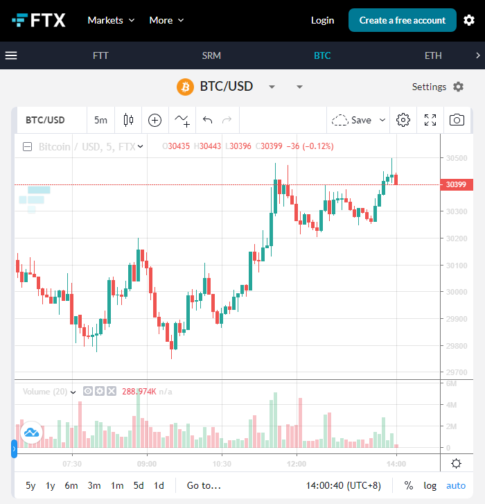This screenshot has width=485, height=504.
Task: Toggle the log price scale
Action: [x=430, y=485]
